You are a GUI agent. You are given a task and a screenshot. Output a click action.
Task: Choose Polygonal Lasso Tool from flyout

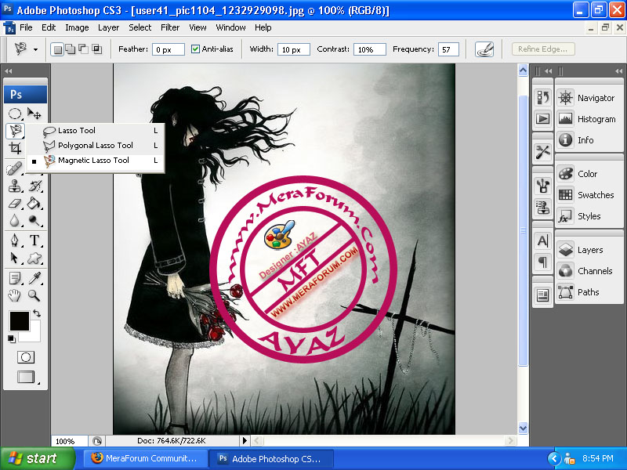click(95, 146)
